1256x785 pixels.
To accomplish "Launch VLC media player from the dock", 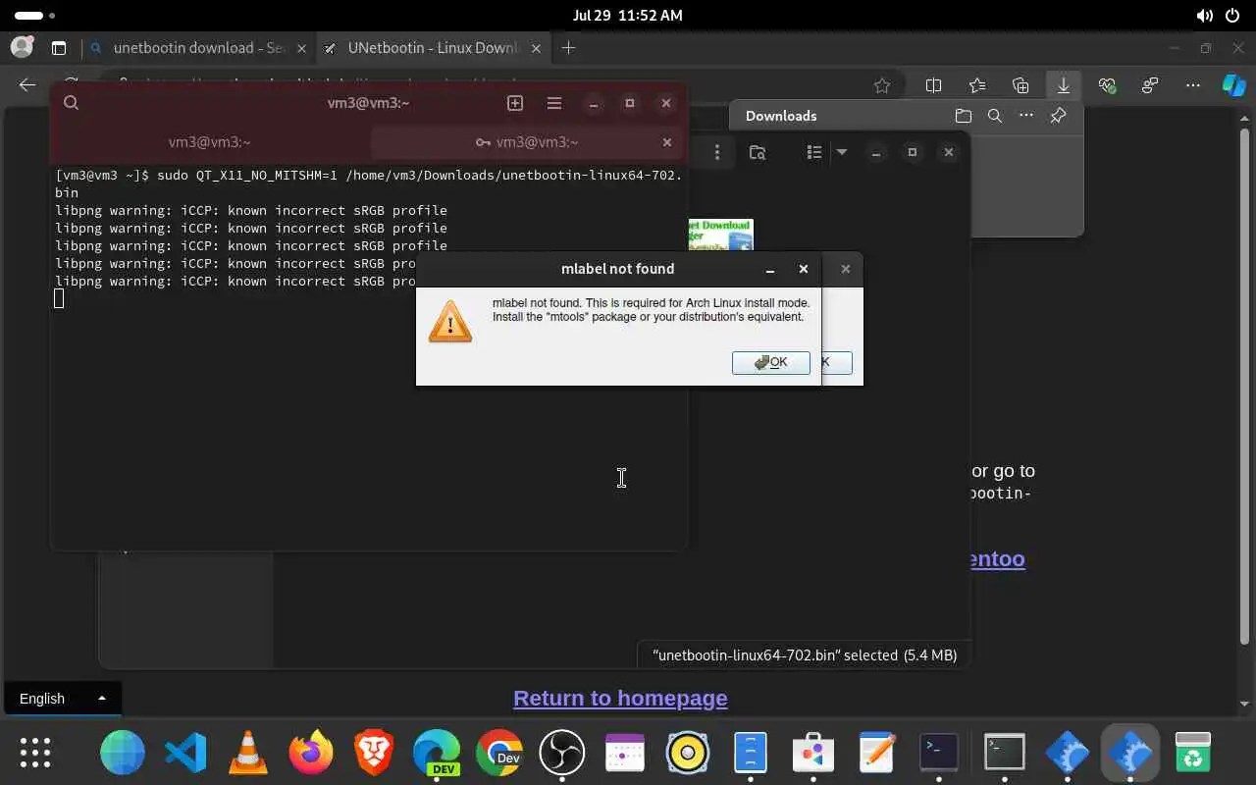I will [248, 754].
